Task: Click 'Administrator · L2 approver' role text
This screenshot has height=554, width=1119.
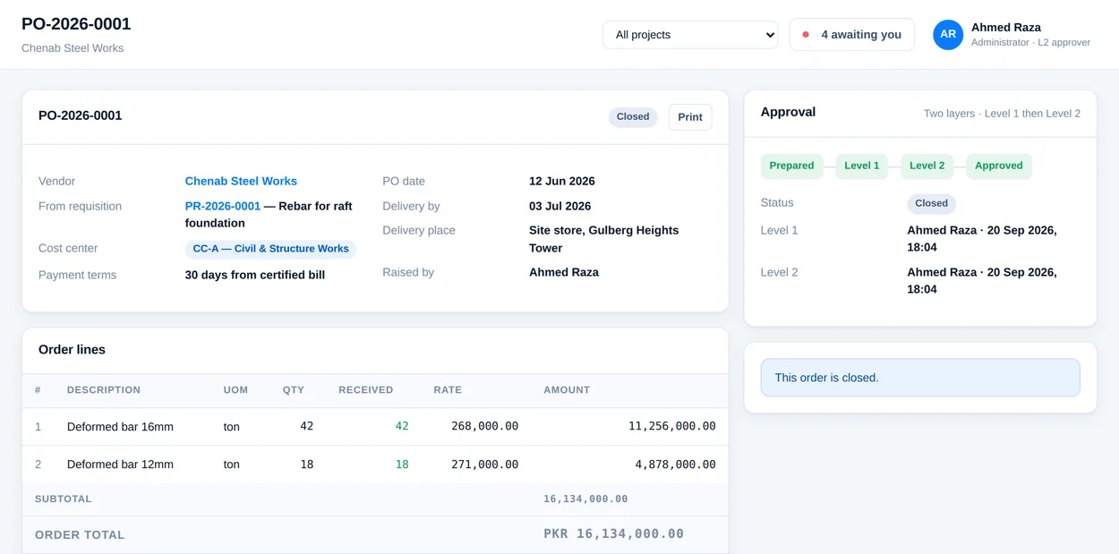Action: coord(1030,42)
